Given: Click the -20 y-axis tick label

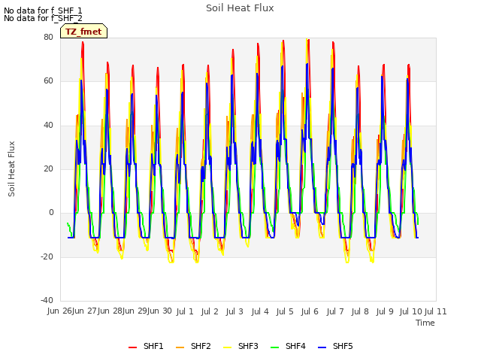Looking at the screenshot, I should tap(47, 256).
